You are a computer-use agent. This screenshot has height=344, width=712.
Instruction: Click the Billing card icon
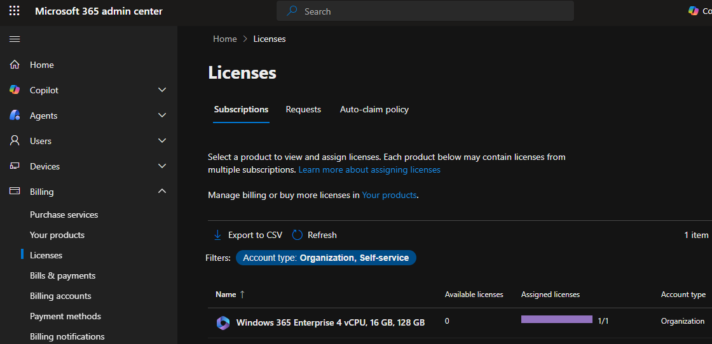[15, 192]
